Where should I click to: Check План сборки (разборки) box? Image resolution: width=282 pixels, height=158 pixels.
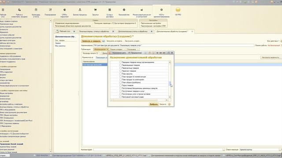(120, 83)
